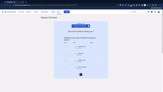
Task: Click the info badge on Wisdom of Crowd button
Action: click(89, 26)
